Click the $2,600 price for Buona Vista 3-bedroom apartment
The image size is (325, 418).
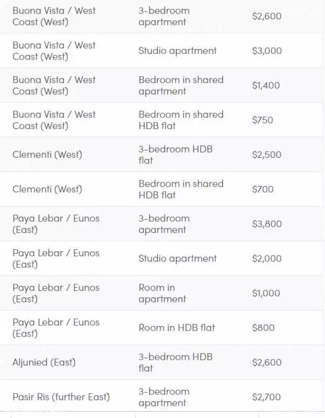coord(266,16)
